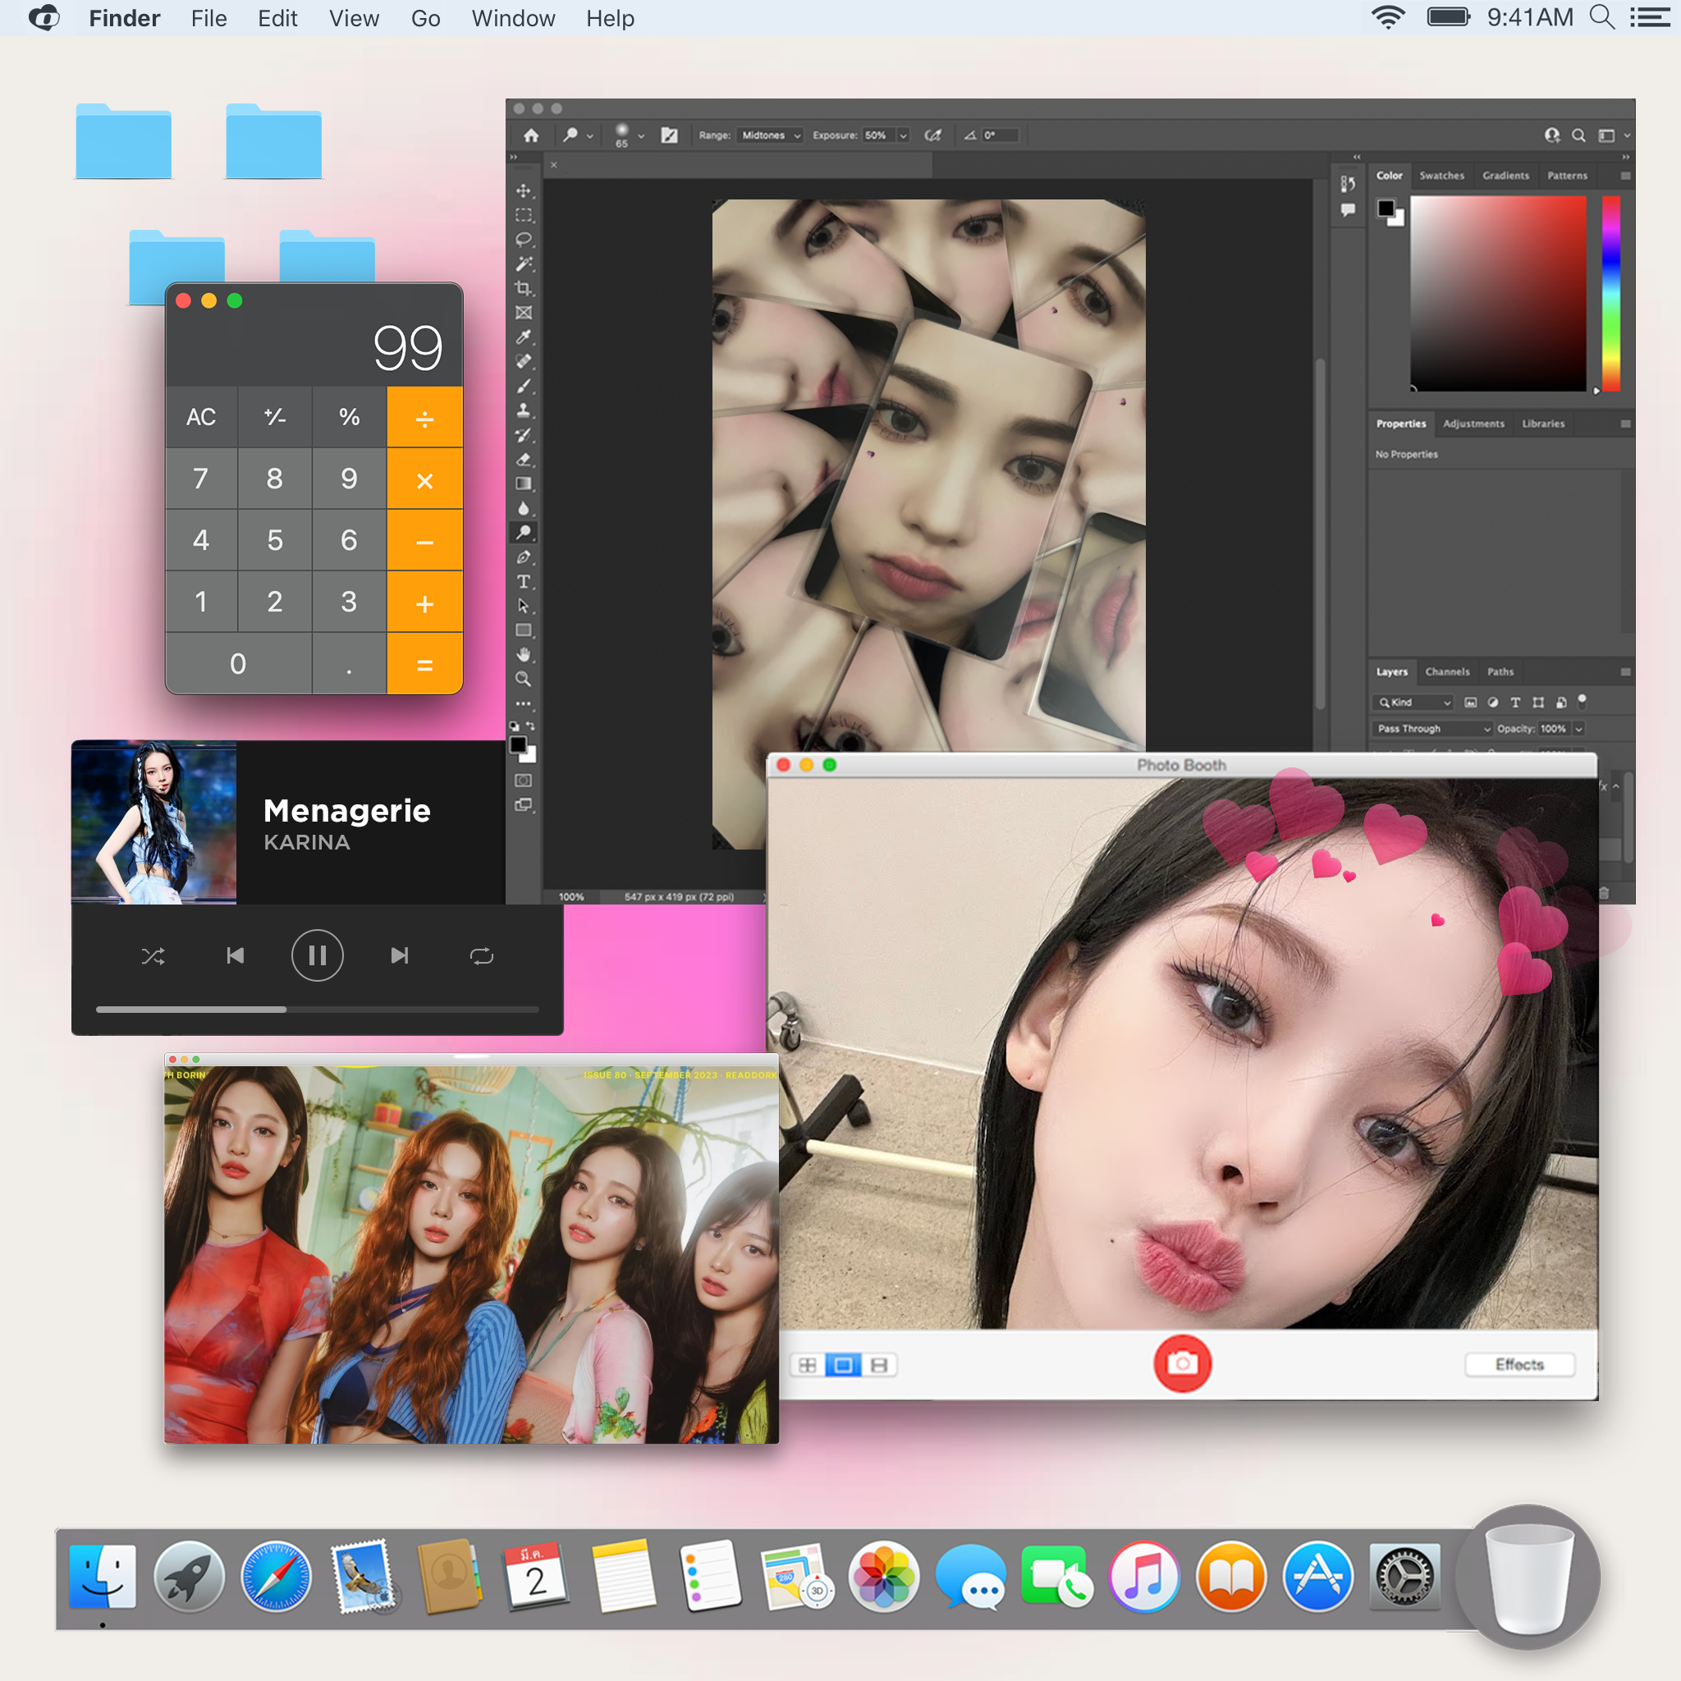The height and width of the screenshot is (1681, 1681).
Task: Open the Pass Through blend mode dropdown
Action: coord(1432,728)
